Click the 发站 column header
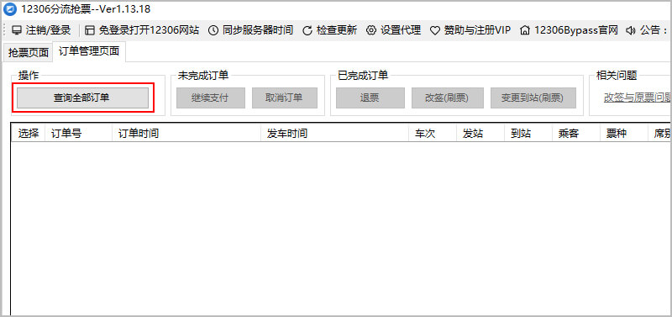This screenshot has height=317, width=672. click(480, 134)
